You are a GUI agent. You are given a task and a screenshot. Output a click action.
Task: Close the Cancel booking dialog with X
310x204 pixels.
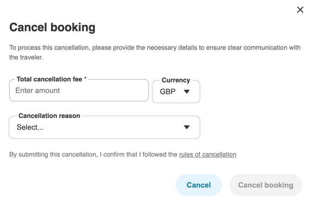coord(300,10)
